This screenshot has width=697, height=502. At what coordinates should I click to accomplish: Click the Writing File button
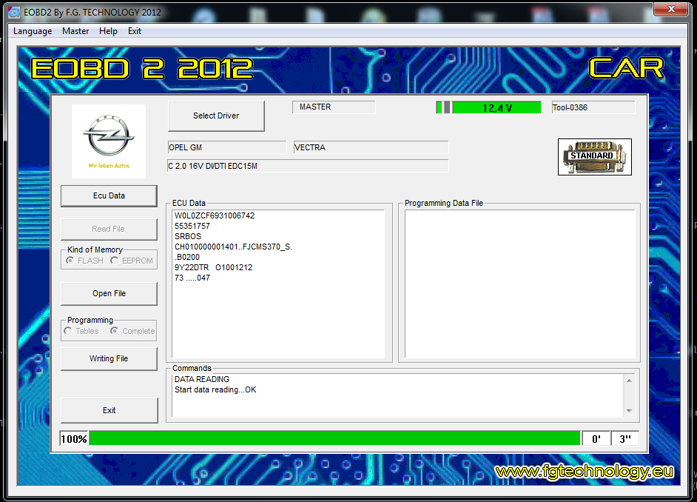109,358
